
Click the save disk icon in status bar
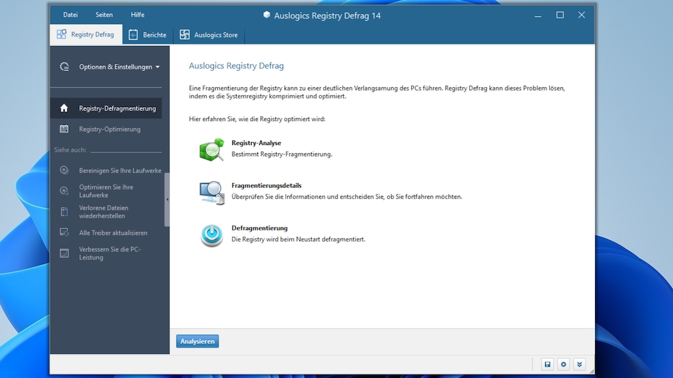[547, 365]
